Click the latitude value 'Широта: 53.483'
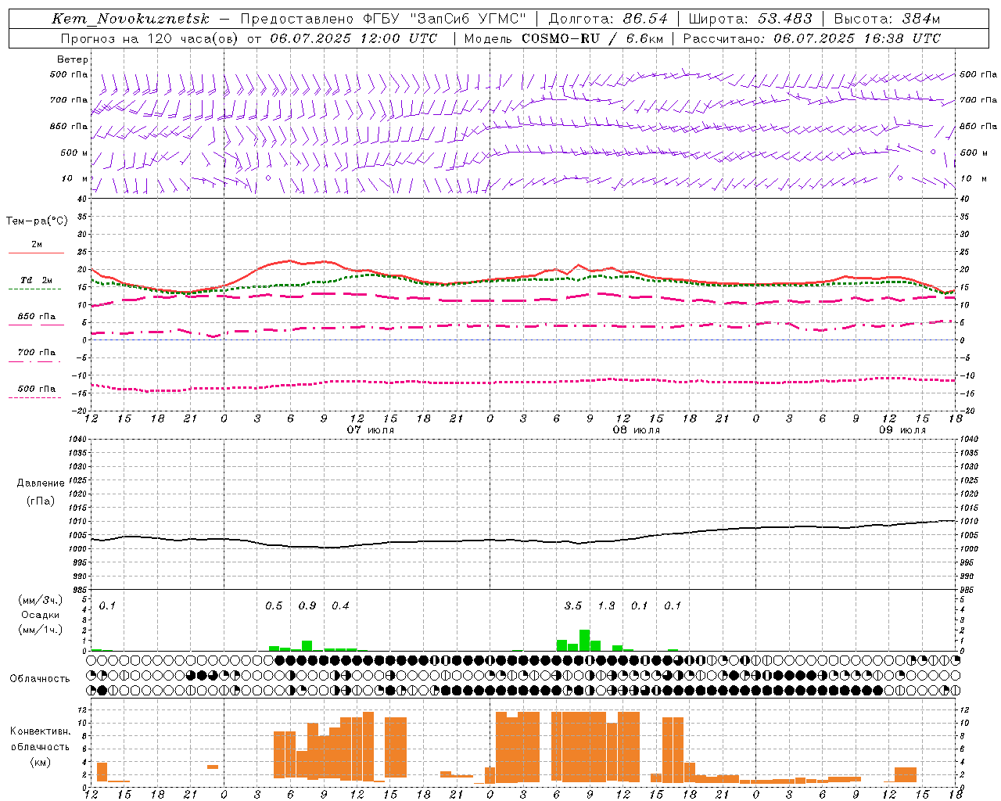The height and width of the screenshot is (801, 1001). (x=751, y=19)
